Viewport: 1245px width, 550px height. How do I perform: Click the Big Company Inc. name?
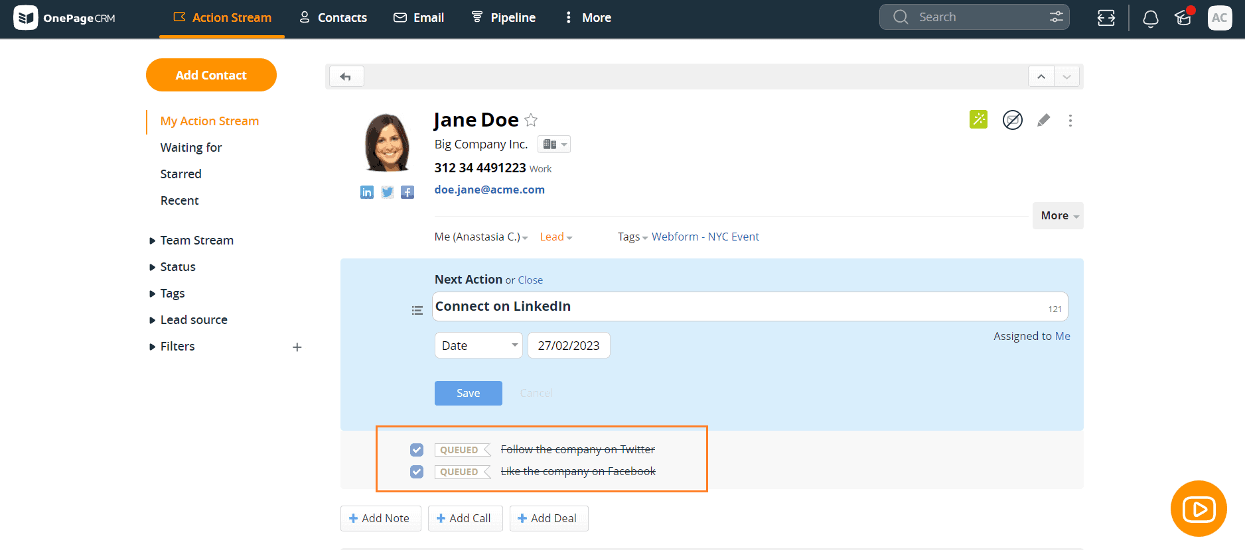click(x=481, y=144)
